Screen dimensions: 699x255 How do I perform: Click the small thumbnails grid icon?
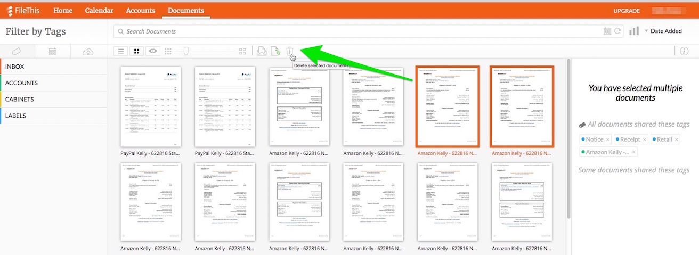(x=168, y=51)
